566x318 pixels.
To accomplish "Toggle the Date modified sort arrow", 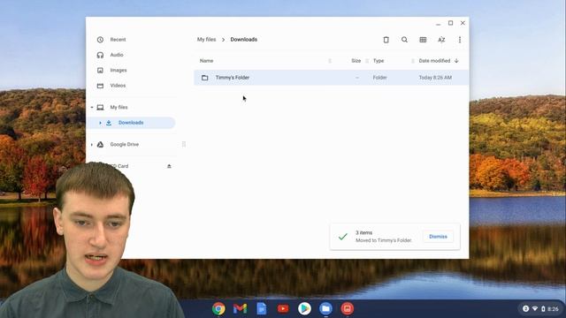I will click(456, 61).
